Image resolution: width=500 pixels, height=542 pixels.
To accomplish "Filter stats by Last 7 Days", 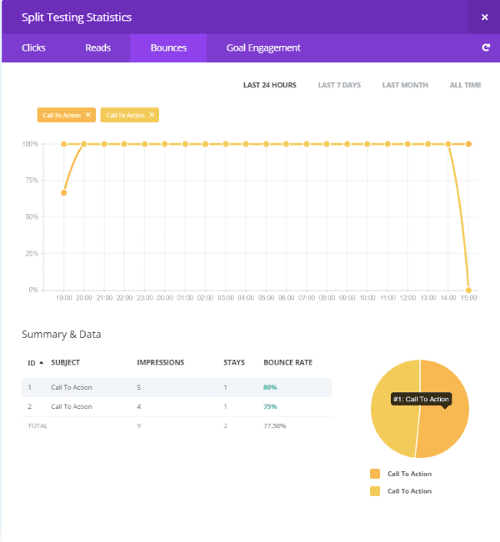I will pyautogui.click(x=339, y=85).
